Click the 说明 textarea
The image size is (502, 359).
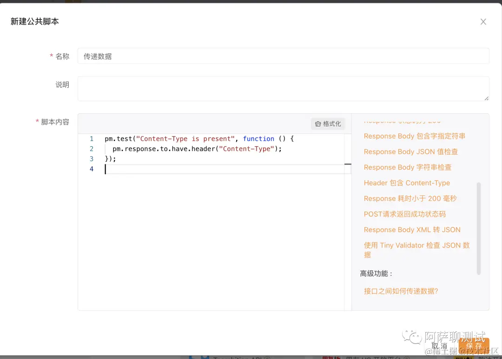[x=284, y=89]
